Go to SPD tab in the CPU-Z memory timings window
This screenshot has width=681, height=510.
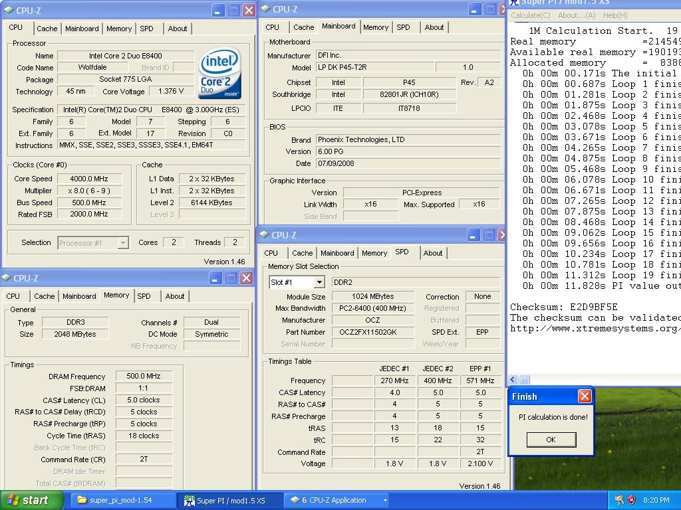pos(144,296)
